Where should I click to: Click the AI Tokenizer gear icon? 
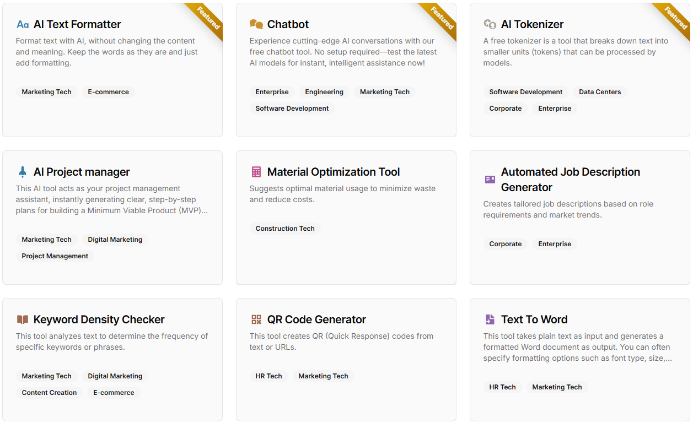[x=490, y=24]
